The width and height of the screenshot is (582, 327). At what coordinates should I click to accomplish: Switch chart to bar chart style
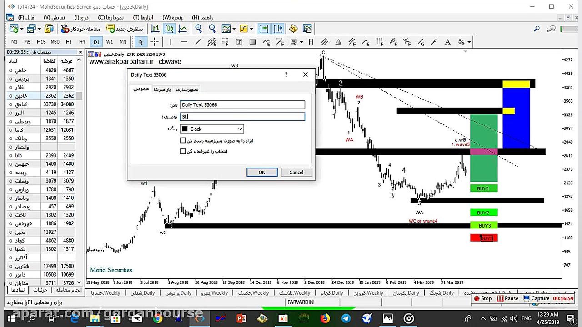pyautogui.click(x=155, y=29)
